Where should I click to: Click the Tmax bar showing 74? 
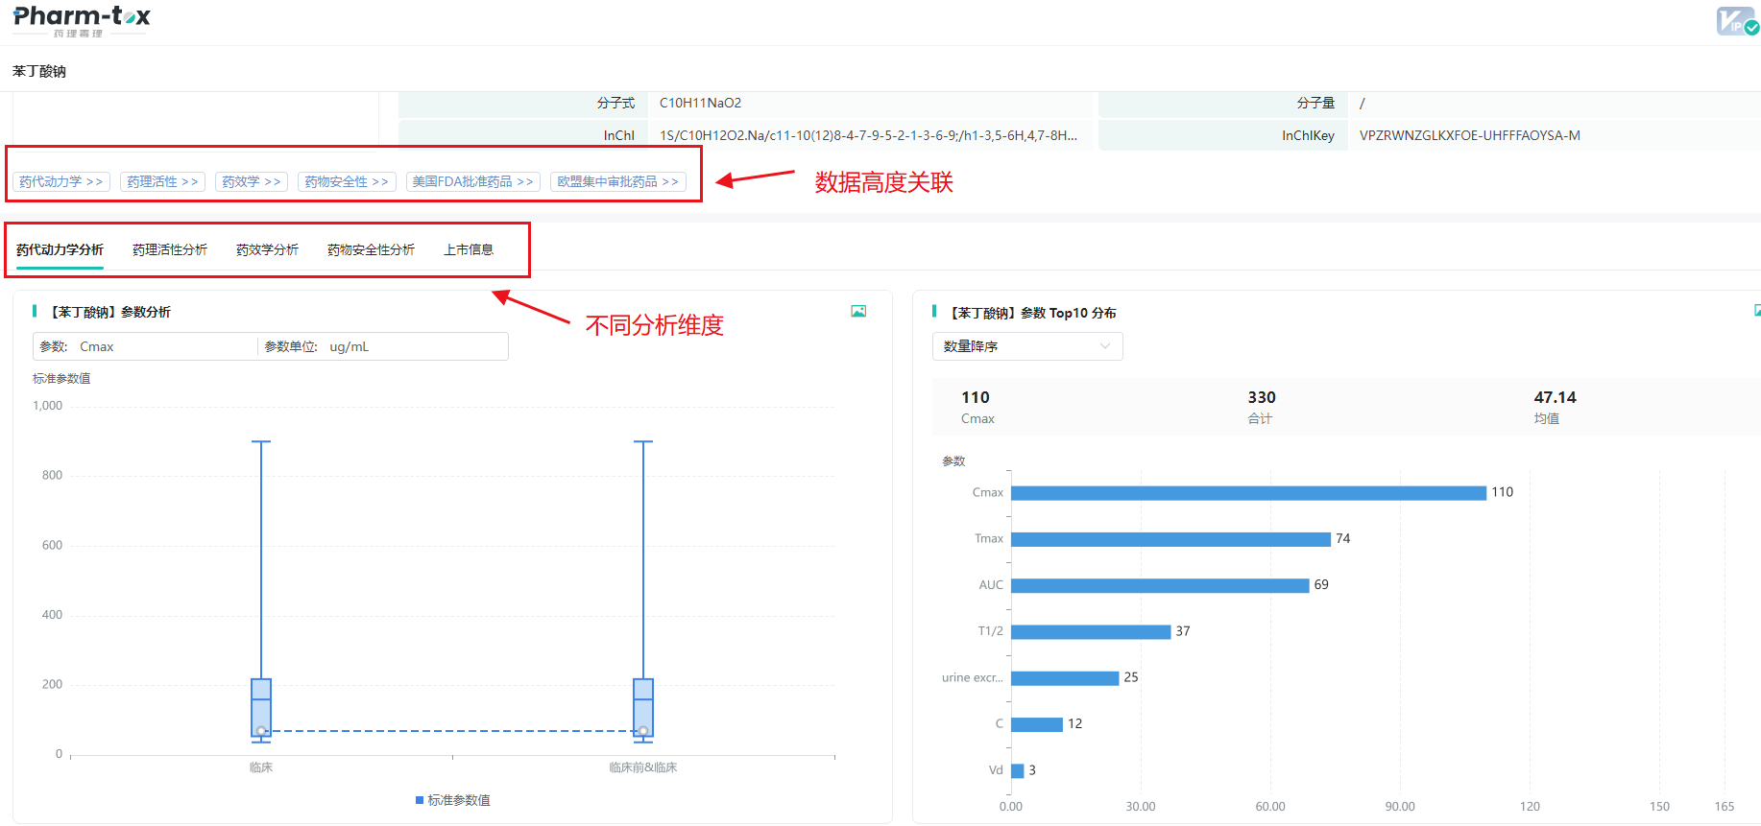1170,539
